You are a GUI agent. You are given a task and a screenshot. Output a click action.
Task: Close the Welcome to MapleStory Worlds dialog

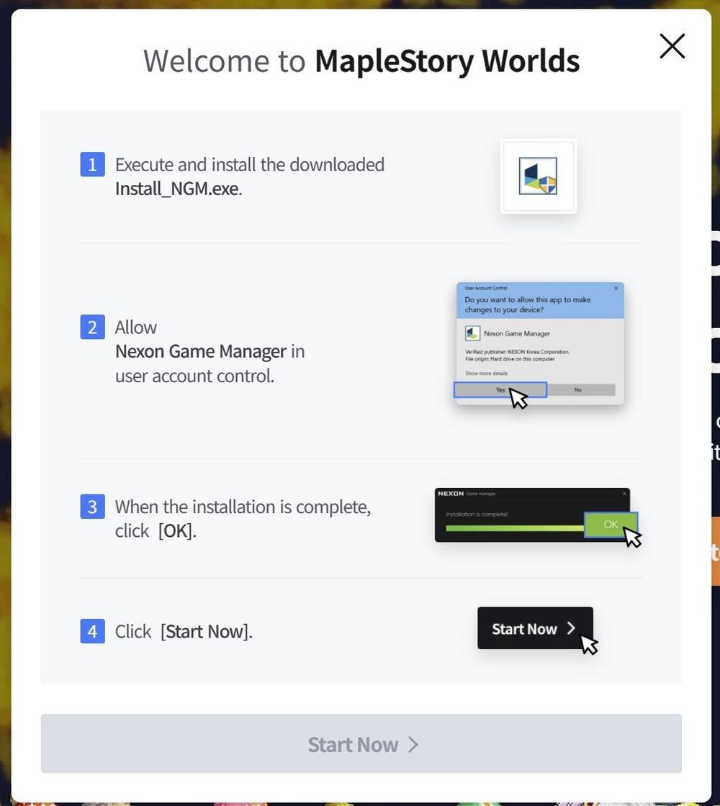click(671, 46)
